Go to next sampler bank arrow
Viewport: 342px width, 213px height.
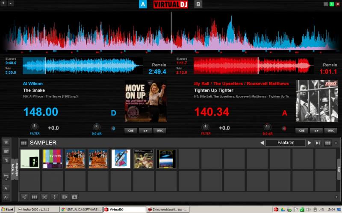[309, 143]
